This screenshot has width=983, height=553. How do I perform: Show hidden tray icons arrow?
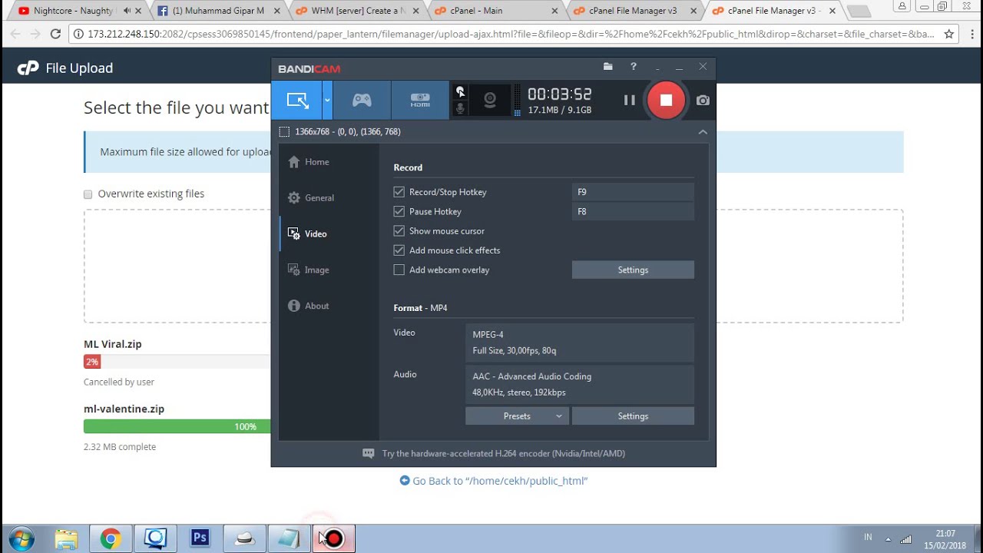(x=888, y=538)
